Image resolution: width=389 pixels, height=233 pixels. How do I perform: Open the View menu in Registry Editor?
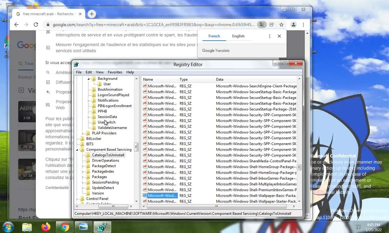pos(100,72)
